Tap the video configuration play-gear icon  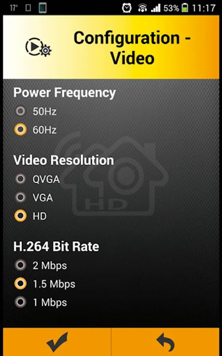(x=38, y=47)
